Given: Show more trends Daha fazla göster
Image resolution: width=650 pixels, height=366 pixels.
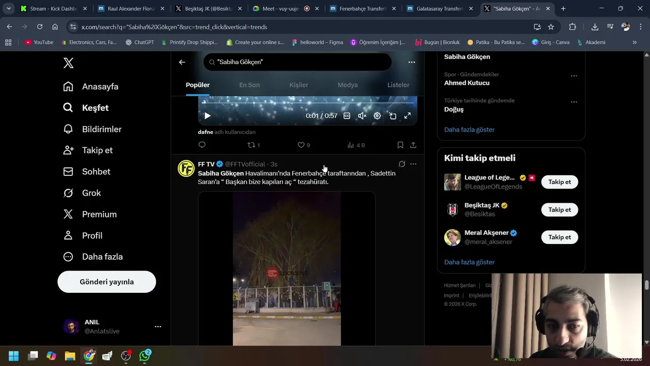Looking at the screenshot, I should point(469,130).
